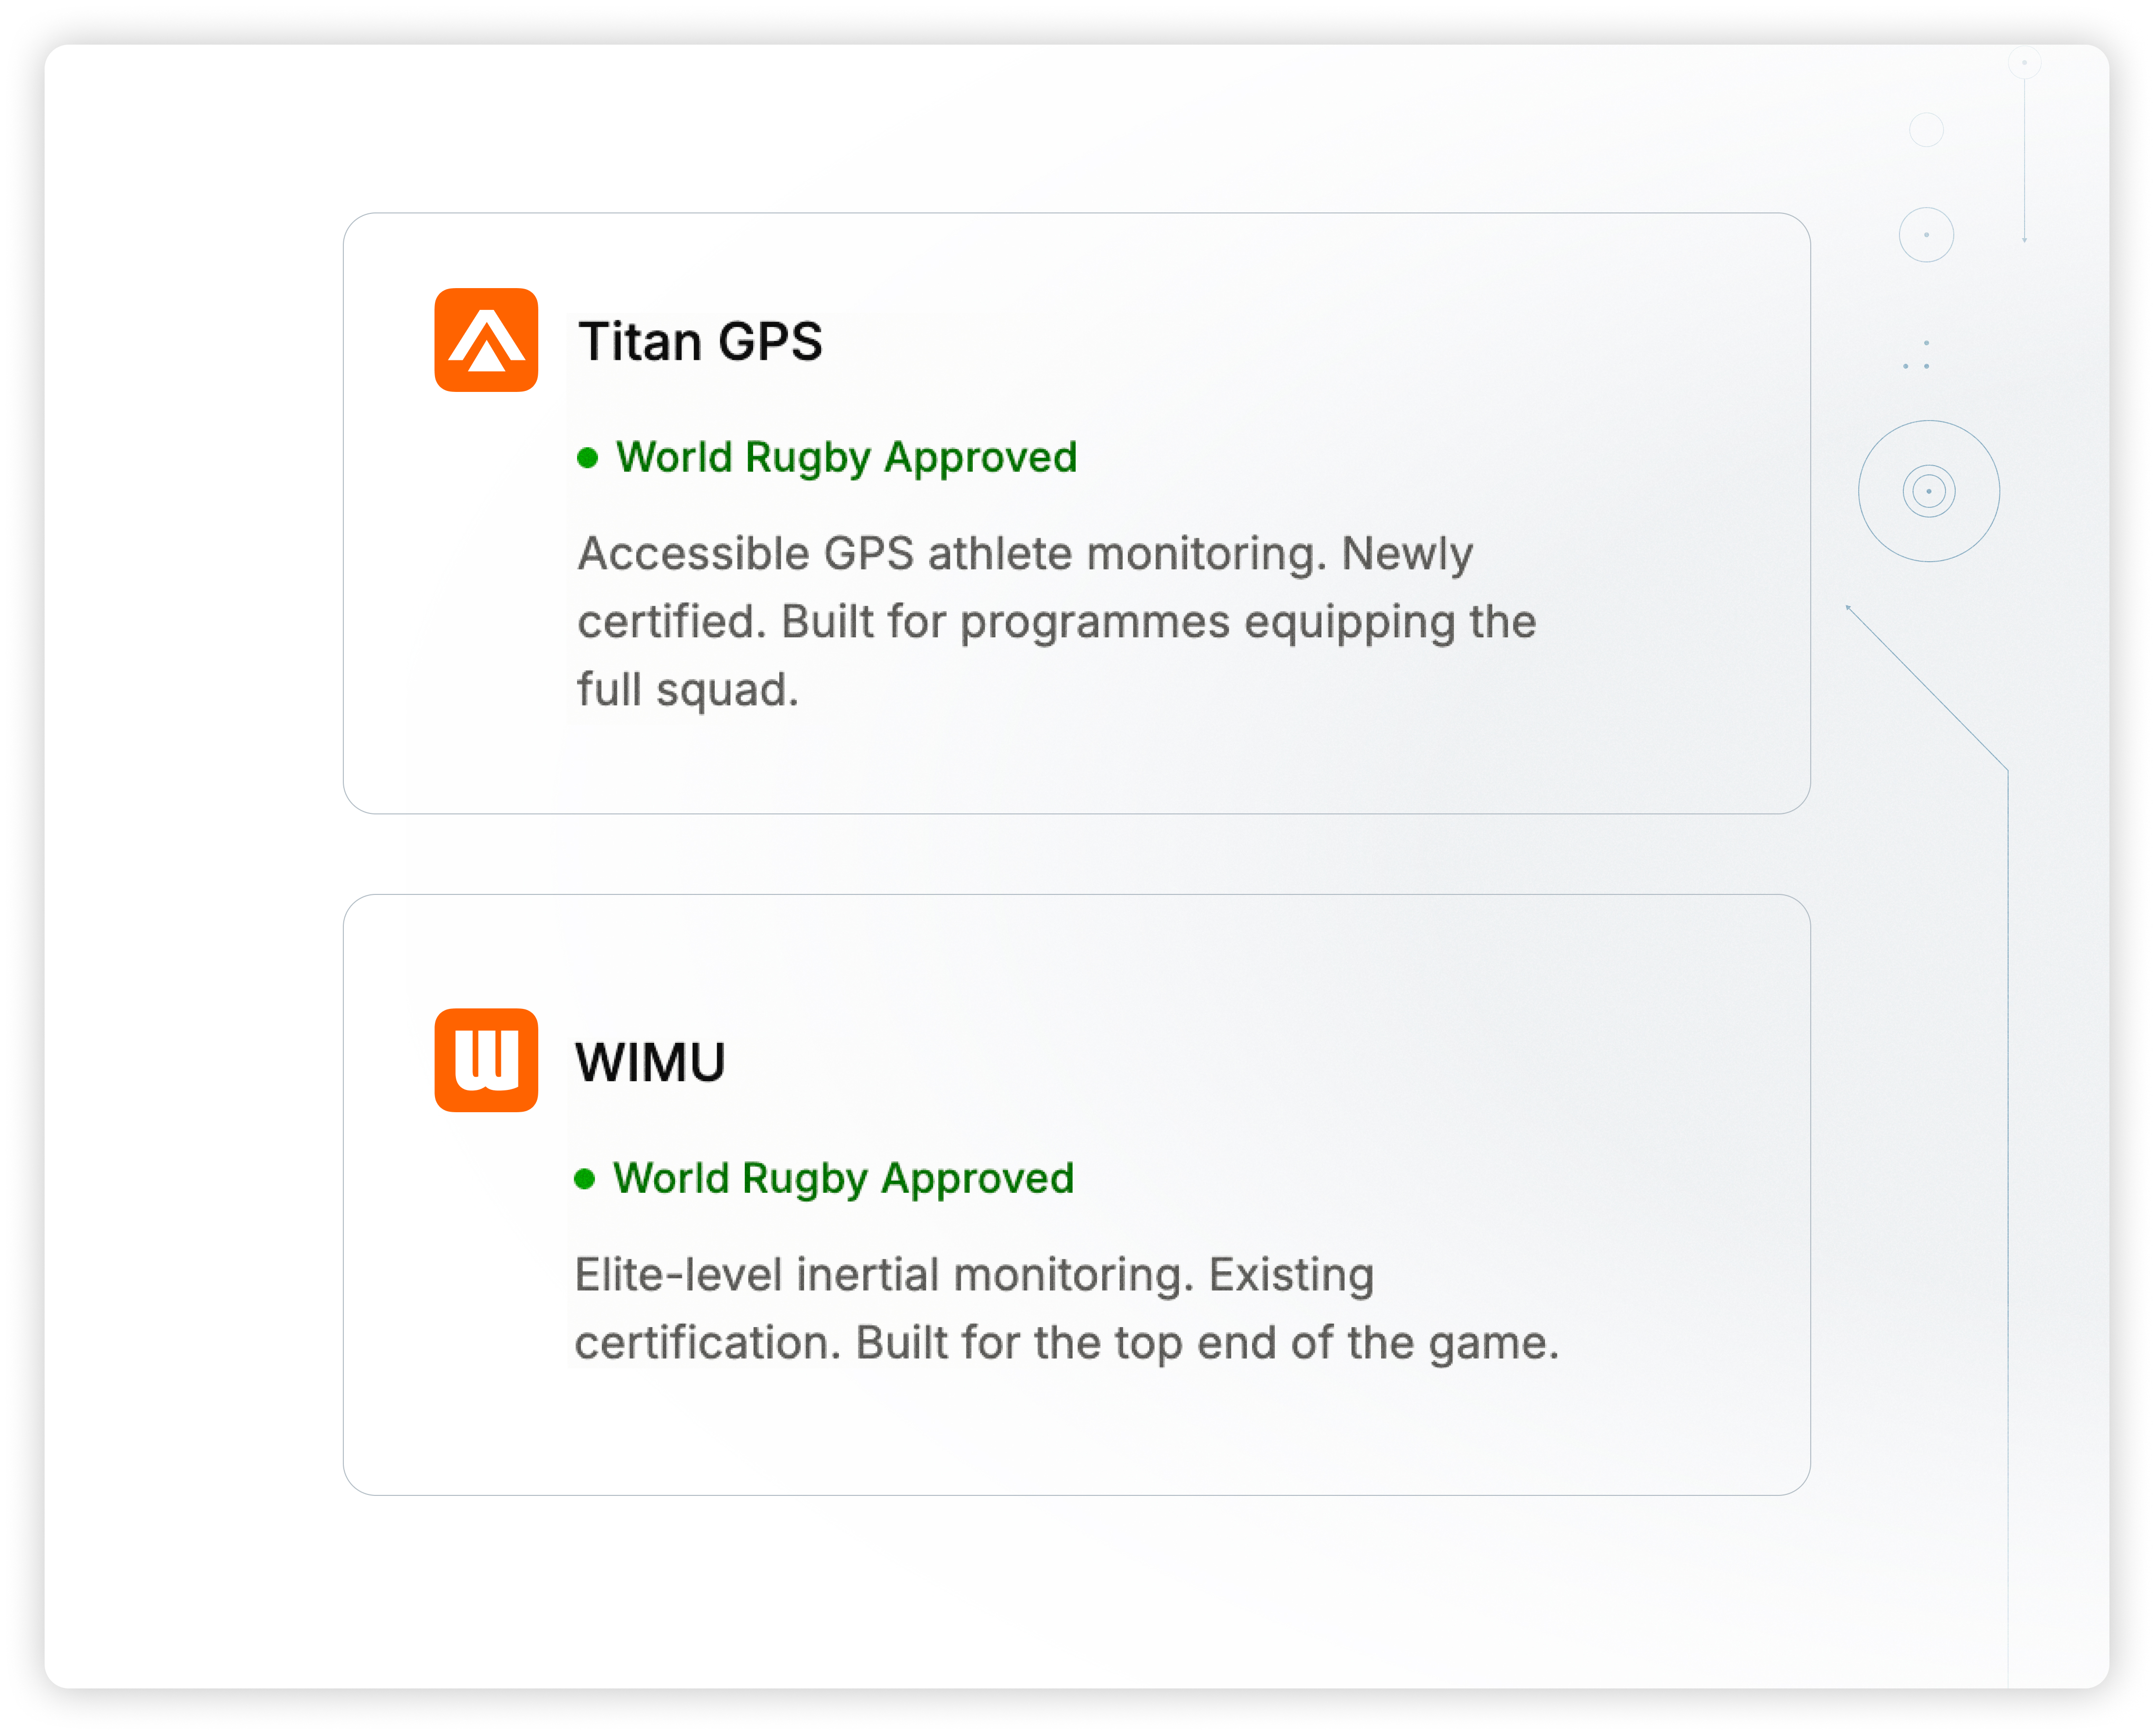This screenshot has height=1735, width=2156.
Task: Click the diagonal arrow line graphic
Action: [x=1927, y=687]
